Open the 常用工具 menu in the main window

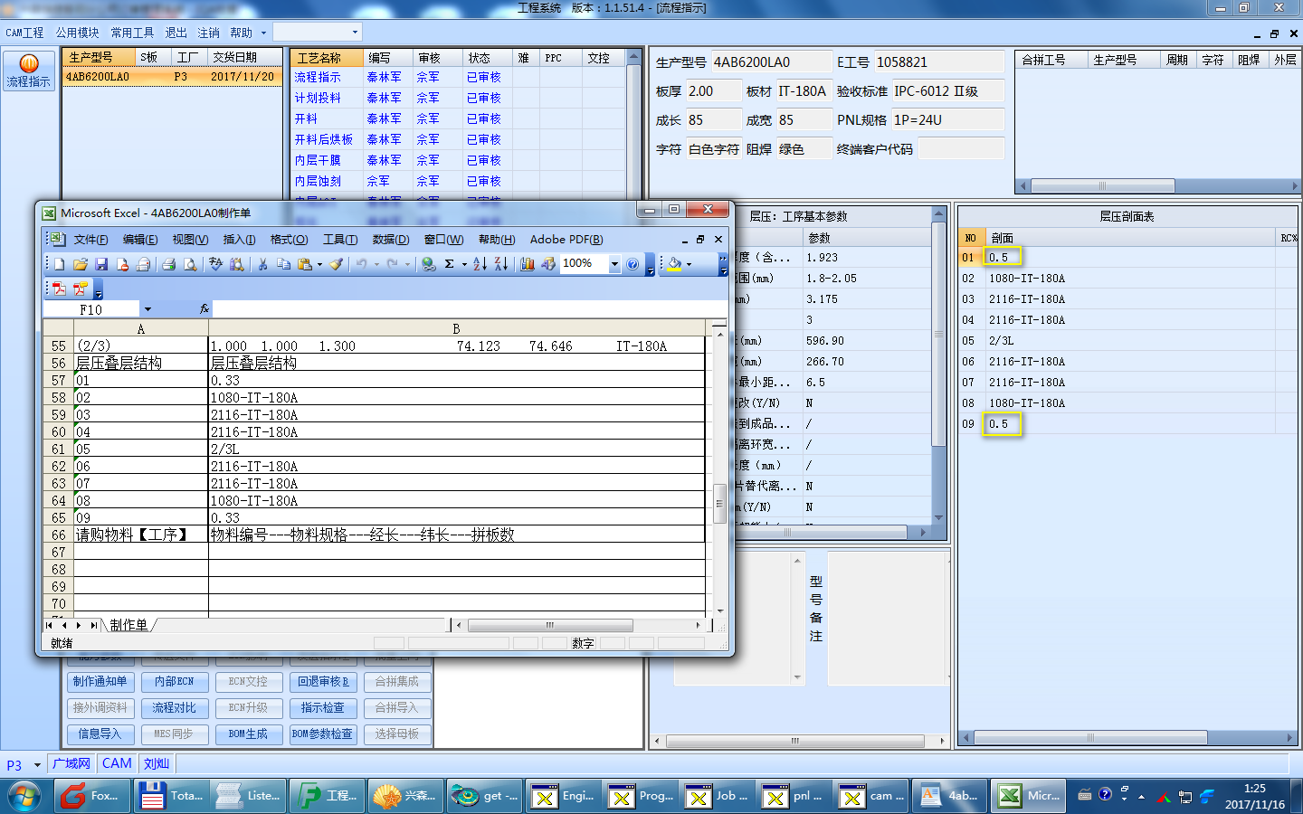click(132, 33)
